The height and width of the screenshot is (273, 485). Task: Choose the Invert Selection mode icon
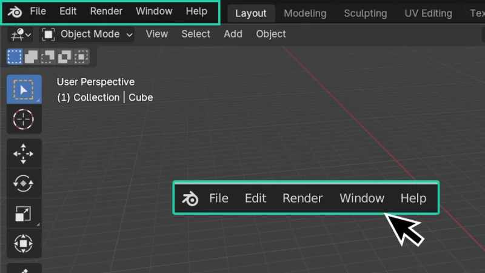click(65, 56)
